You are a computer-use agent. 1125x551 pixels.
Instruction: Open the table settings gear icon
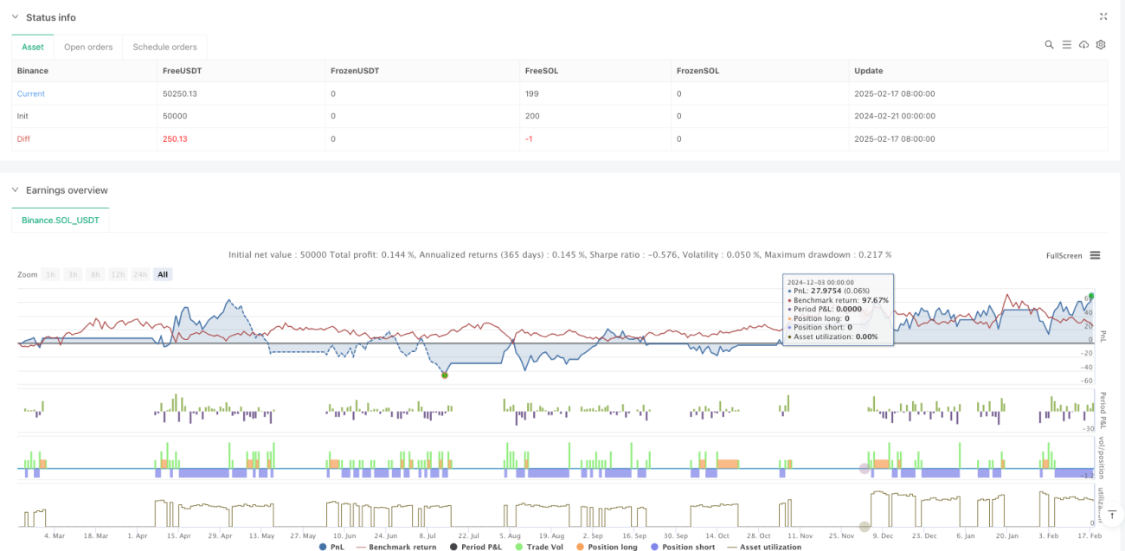point(1101,44)
